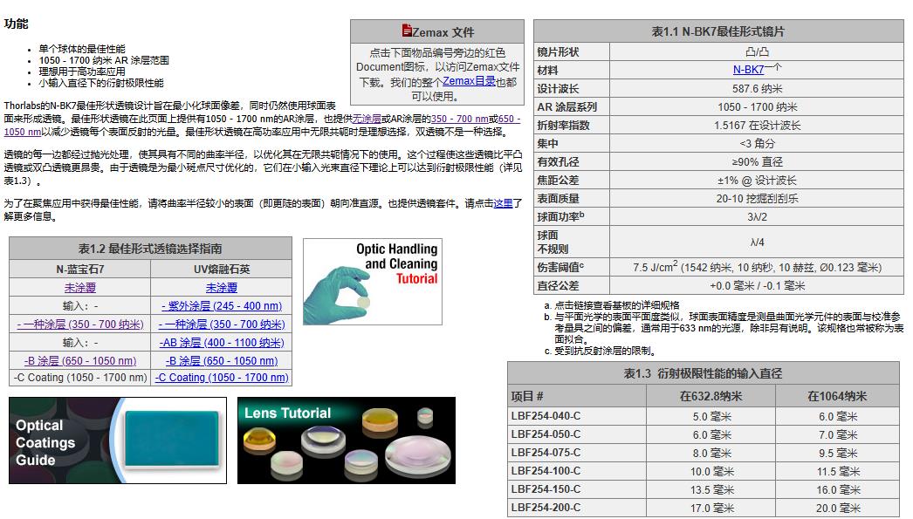
Task: Open 未涂覆 link under N-蓝宝石7 column
Action: (x=79, y=288)
